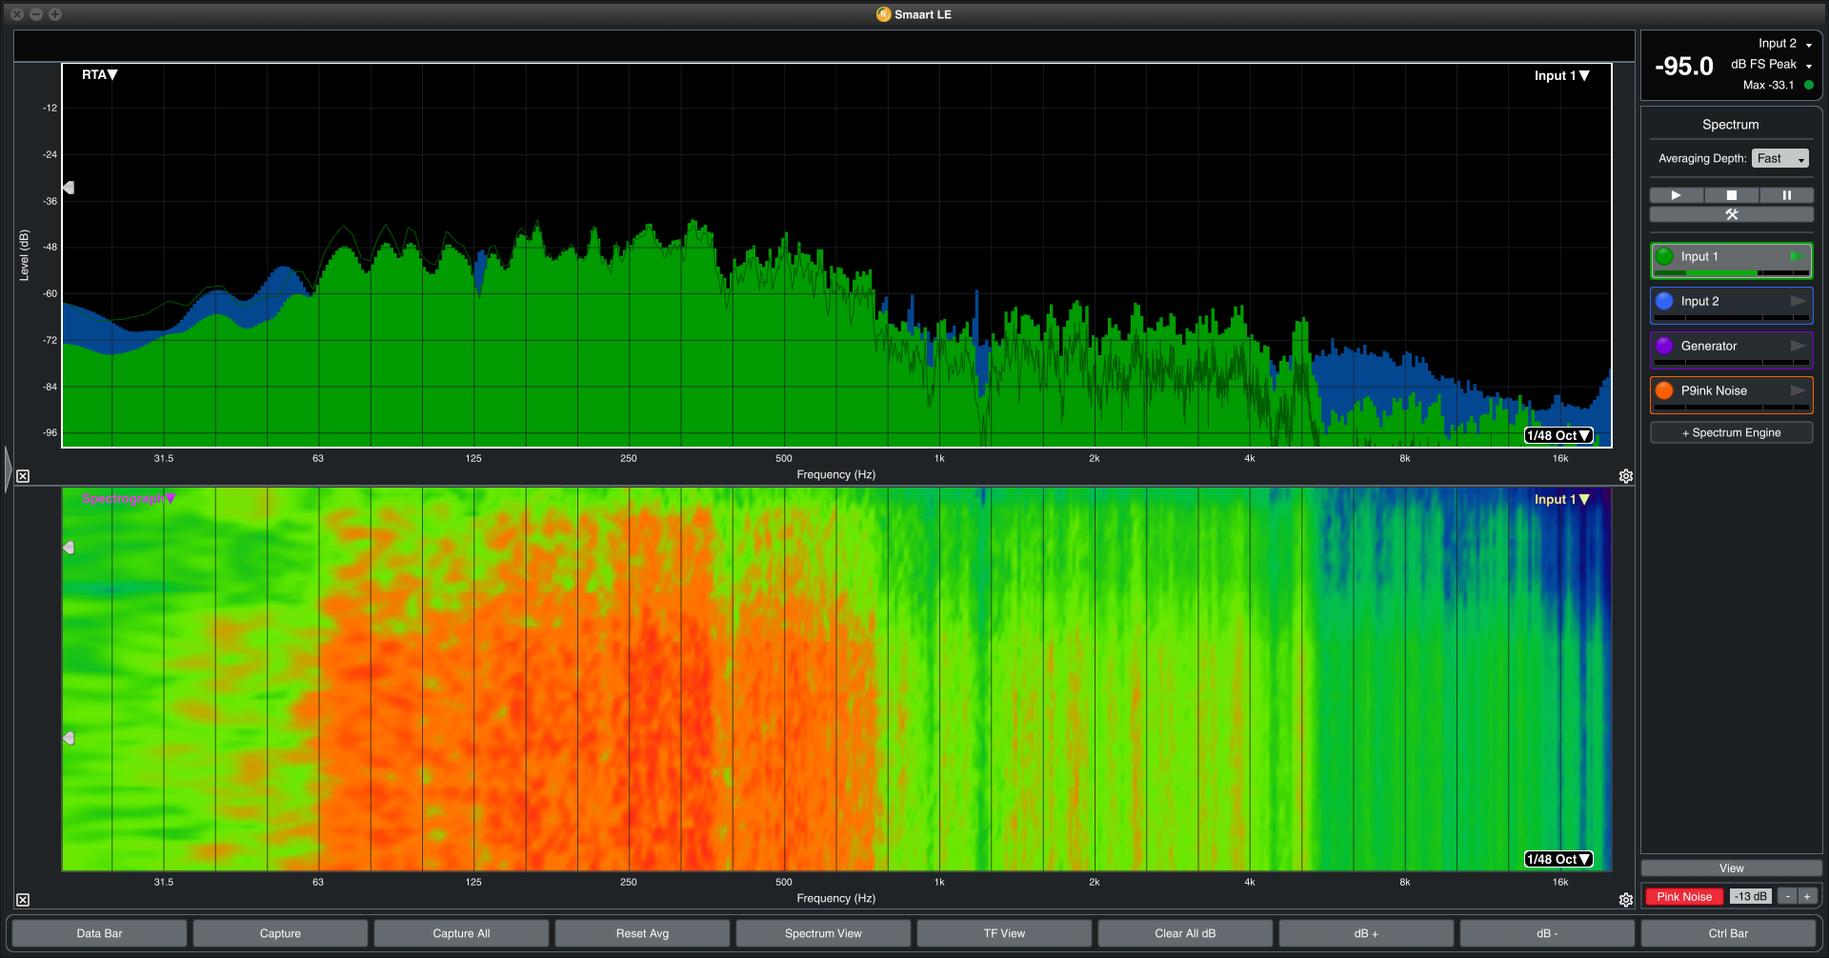Switch to Spectrum View

[x=823, y=933]
